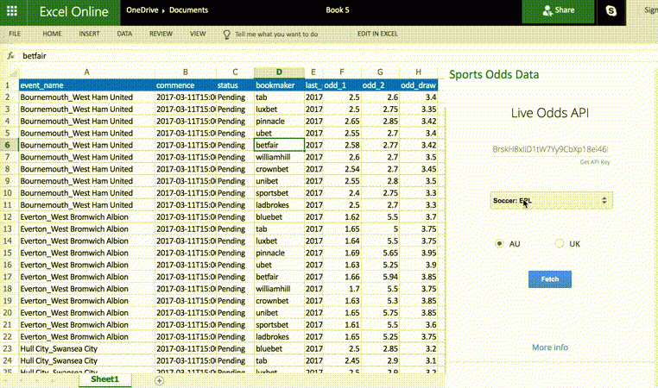Follow the More info link
This screenshot has height=388, width=658.
[549, 347]
